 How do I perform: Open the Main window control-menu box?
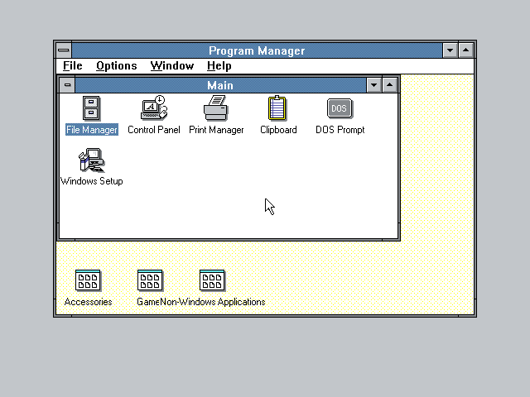coord(67,84)
